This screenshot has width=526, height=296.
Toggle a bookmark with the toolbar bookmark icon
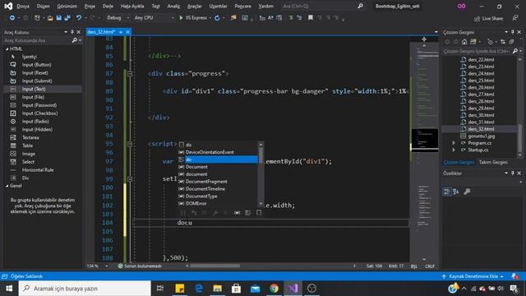[311, 18]
